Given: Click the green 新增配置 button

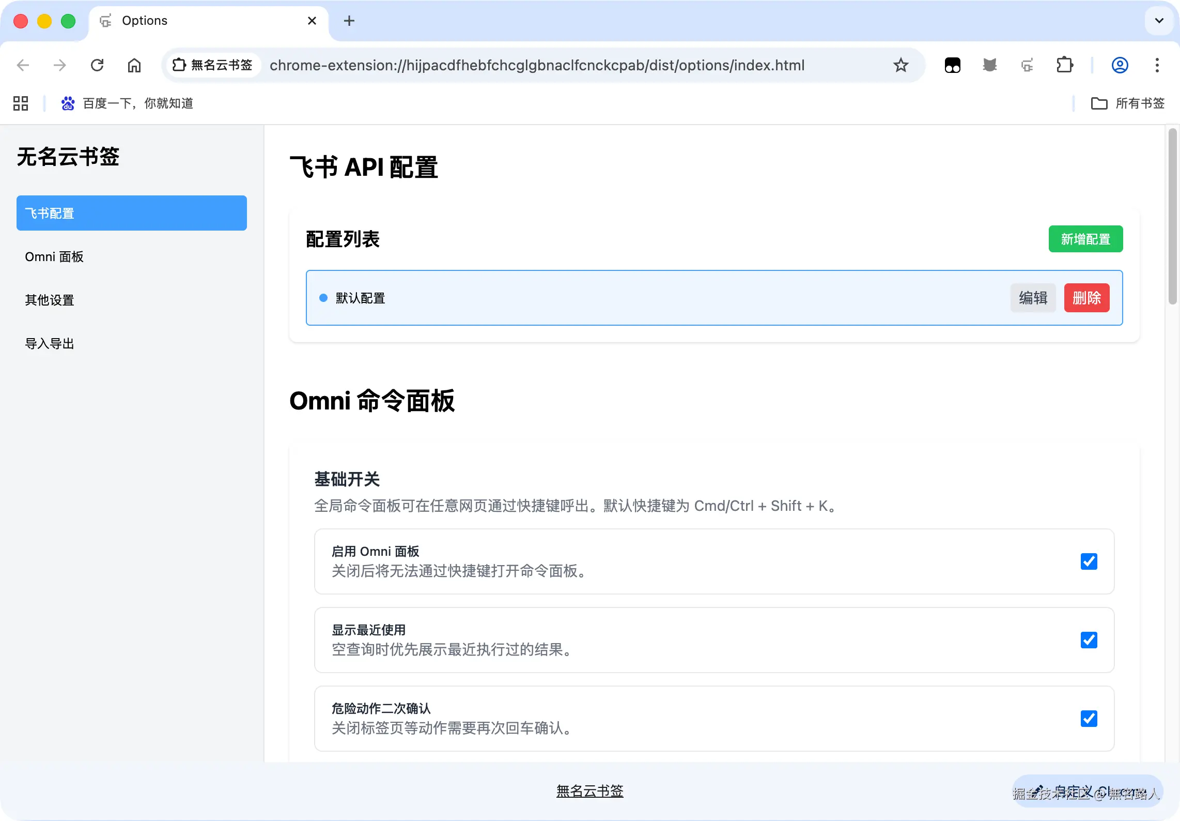Looking at the screenshot, I should (x=1085, y=239).
